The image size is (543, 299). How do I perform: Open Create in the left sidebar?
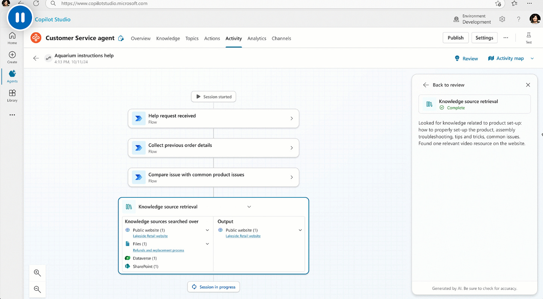point(12,57)
